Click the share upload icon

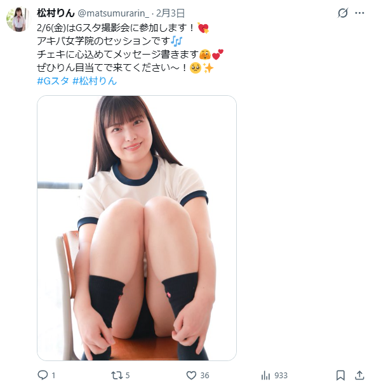point(359,375)
